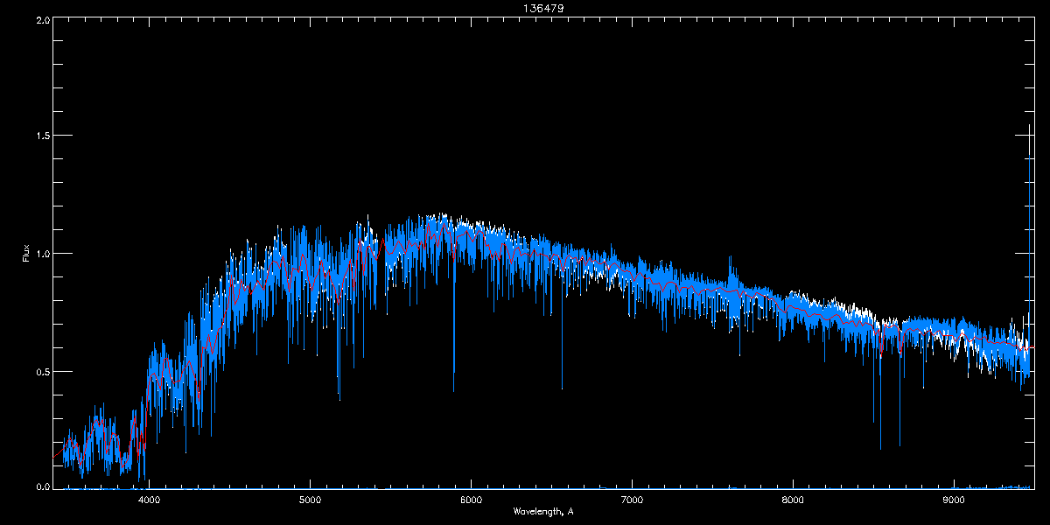
Task: Click the 6000 x-axis tick label
Action: click(x=471, y=500)
